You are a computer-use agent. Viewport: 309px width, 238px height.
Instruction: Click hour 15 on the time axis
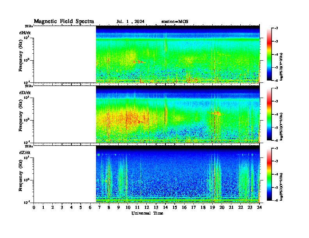[175, 208]
